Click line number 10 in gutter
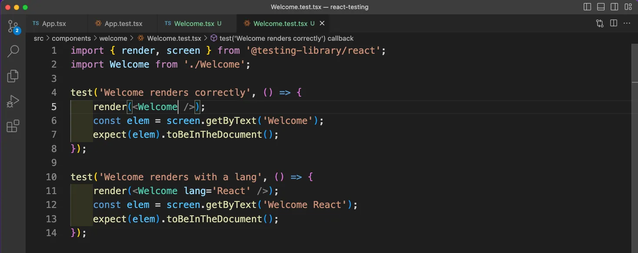 click(x=51, y=177)
